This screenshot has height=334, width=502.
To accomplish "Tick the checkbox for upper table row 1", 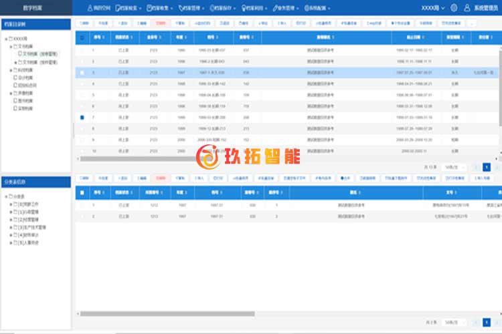I will pos(82,50).
